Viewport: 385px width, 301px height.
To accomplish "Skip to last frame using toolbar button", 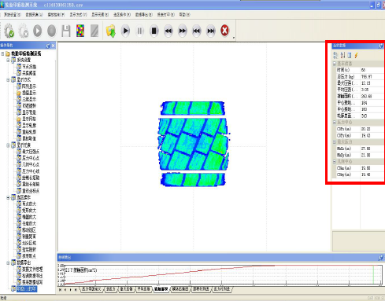I will click(x=211, y=31).
